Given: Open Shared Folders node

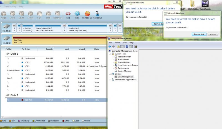Looking at the screenshot, I should pos(124,62).
